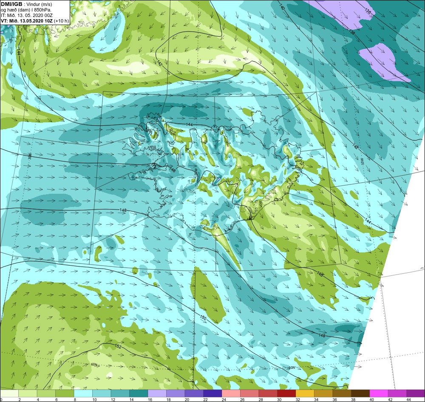Click legend tick label '2'

pyautogui.click(x=20, y=399)
